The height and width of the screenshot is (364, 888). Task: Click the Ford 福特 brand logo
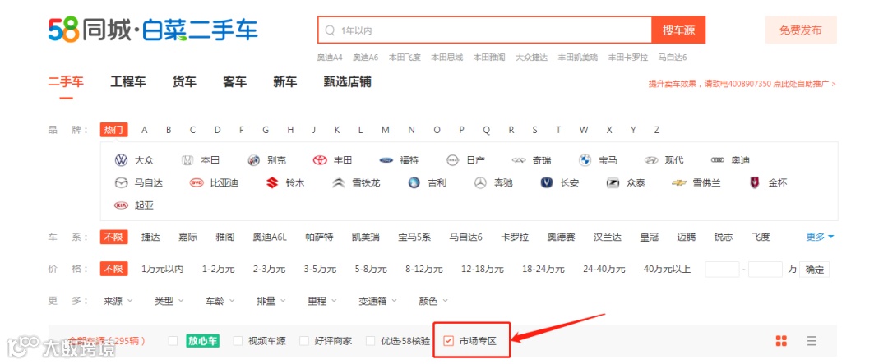(x=386, y=160)
